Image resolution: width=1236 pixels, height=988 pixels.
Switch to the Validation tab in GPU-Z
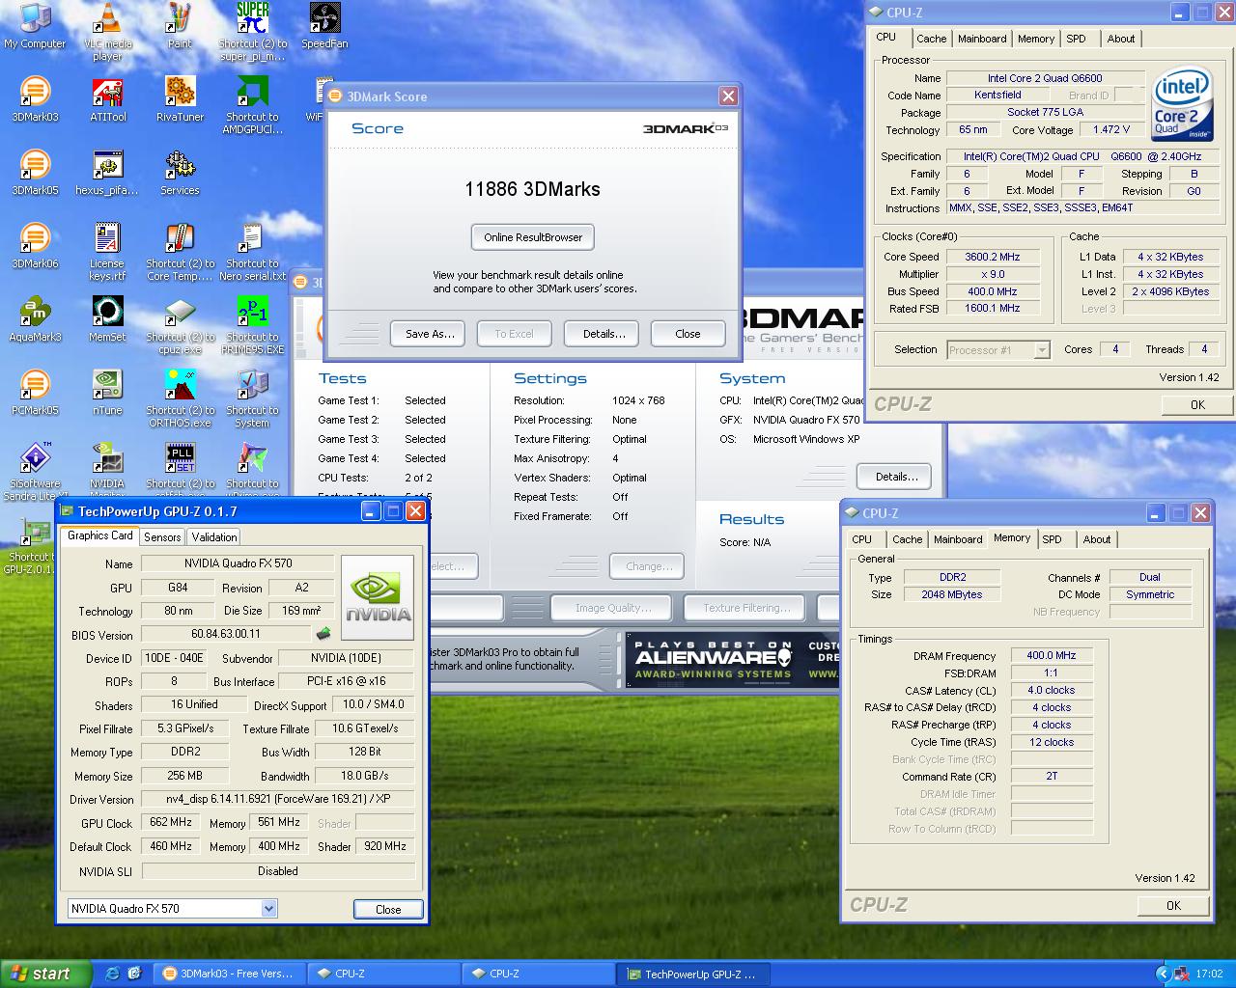[213, 537]
